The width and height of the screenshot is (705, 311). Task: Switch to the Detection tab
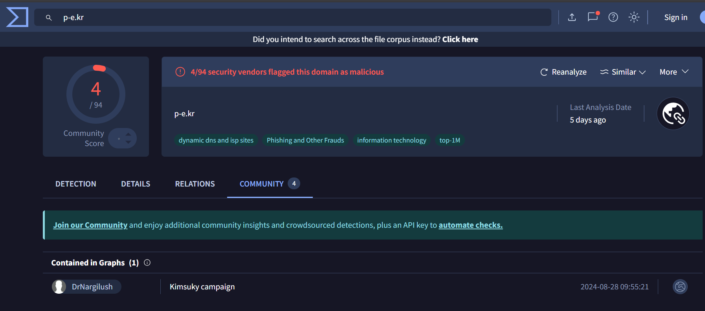[76, 184]
